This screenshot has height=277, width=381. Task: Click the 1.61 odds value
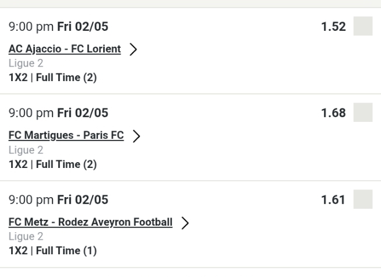pos(334,199)
